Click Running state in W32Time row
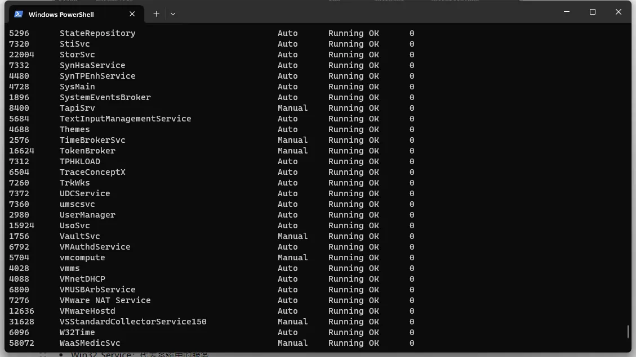Viewport: 636px width, 357px height. 346,332
